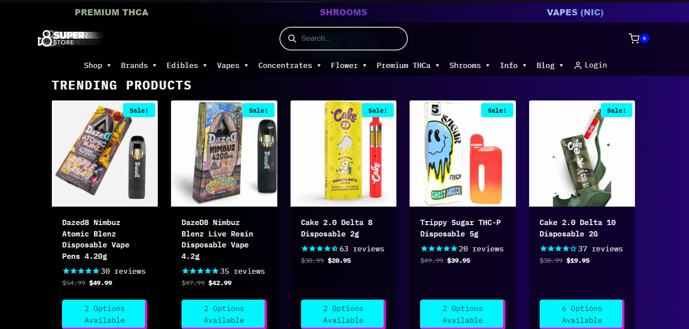Viewport: 689px width, 329px height.
Task: Click the Login user icon
Action: point(578,65)
